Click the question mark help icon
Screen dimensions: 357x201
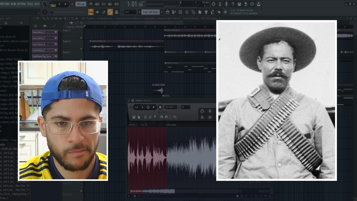pyautogui.click(x=233, y=4)
